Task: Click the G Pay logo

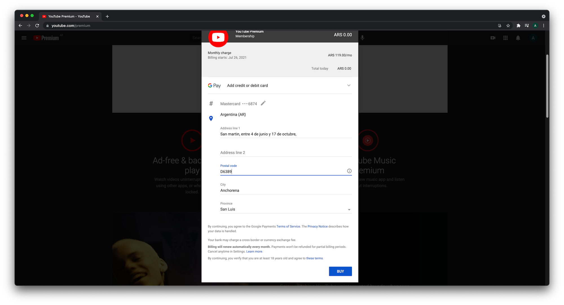Action: coord(214,85)
